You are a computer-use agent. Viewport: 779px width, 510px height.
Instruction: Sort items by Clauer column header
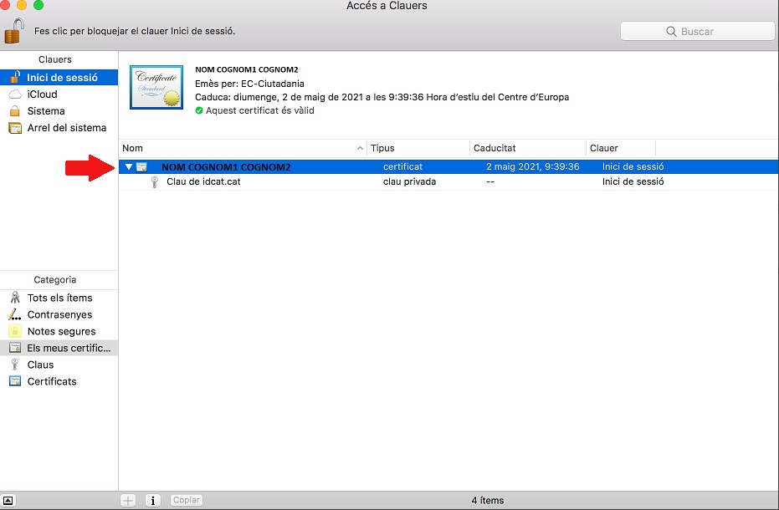[619, 148]
